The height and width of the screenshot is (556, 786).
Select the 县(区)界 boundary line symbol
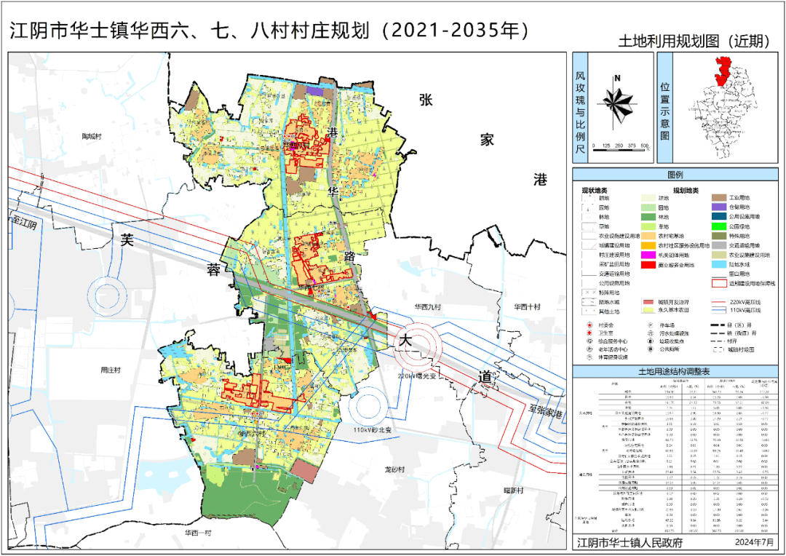[x=719, y=325]
